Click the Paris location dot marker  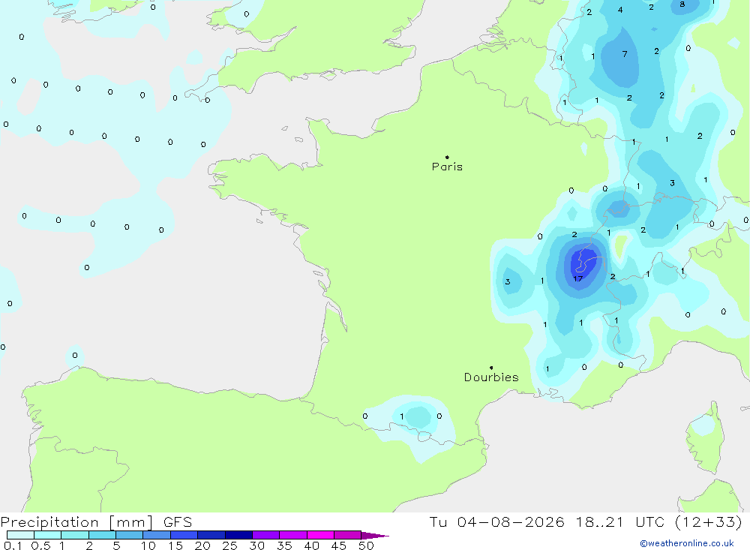[447, 157]
